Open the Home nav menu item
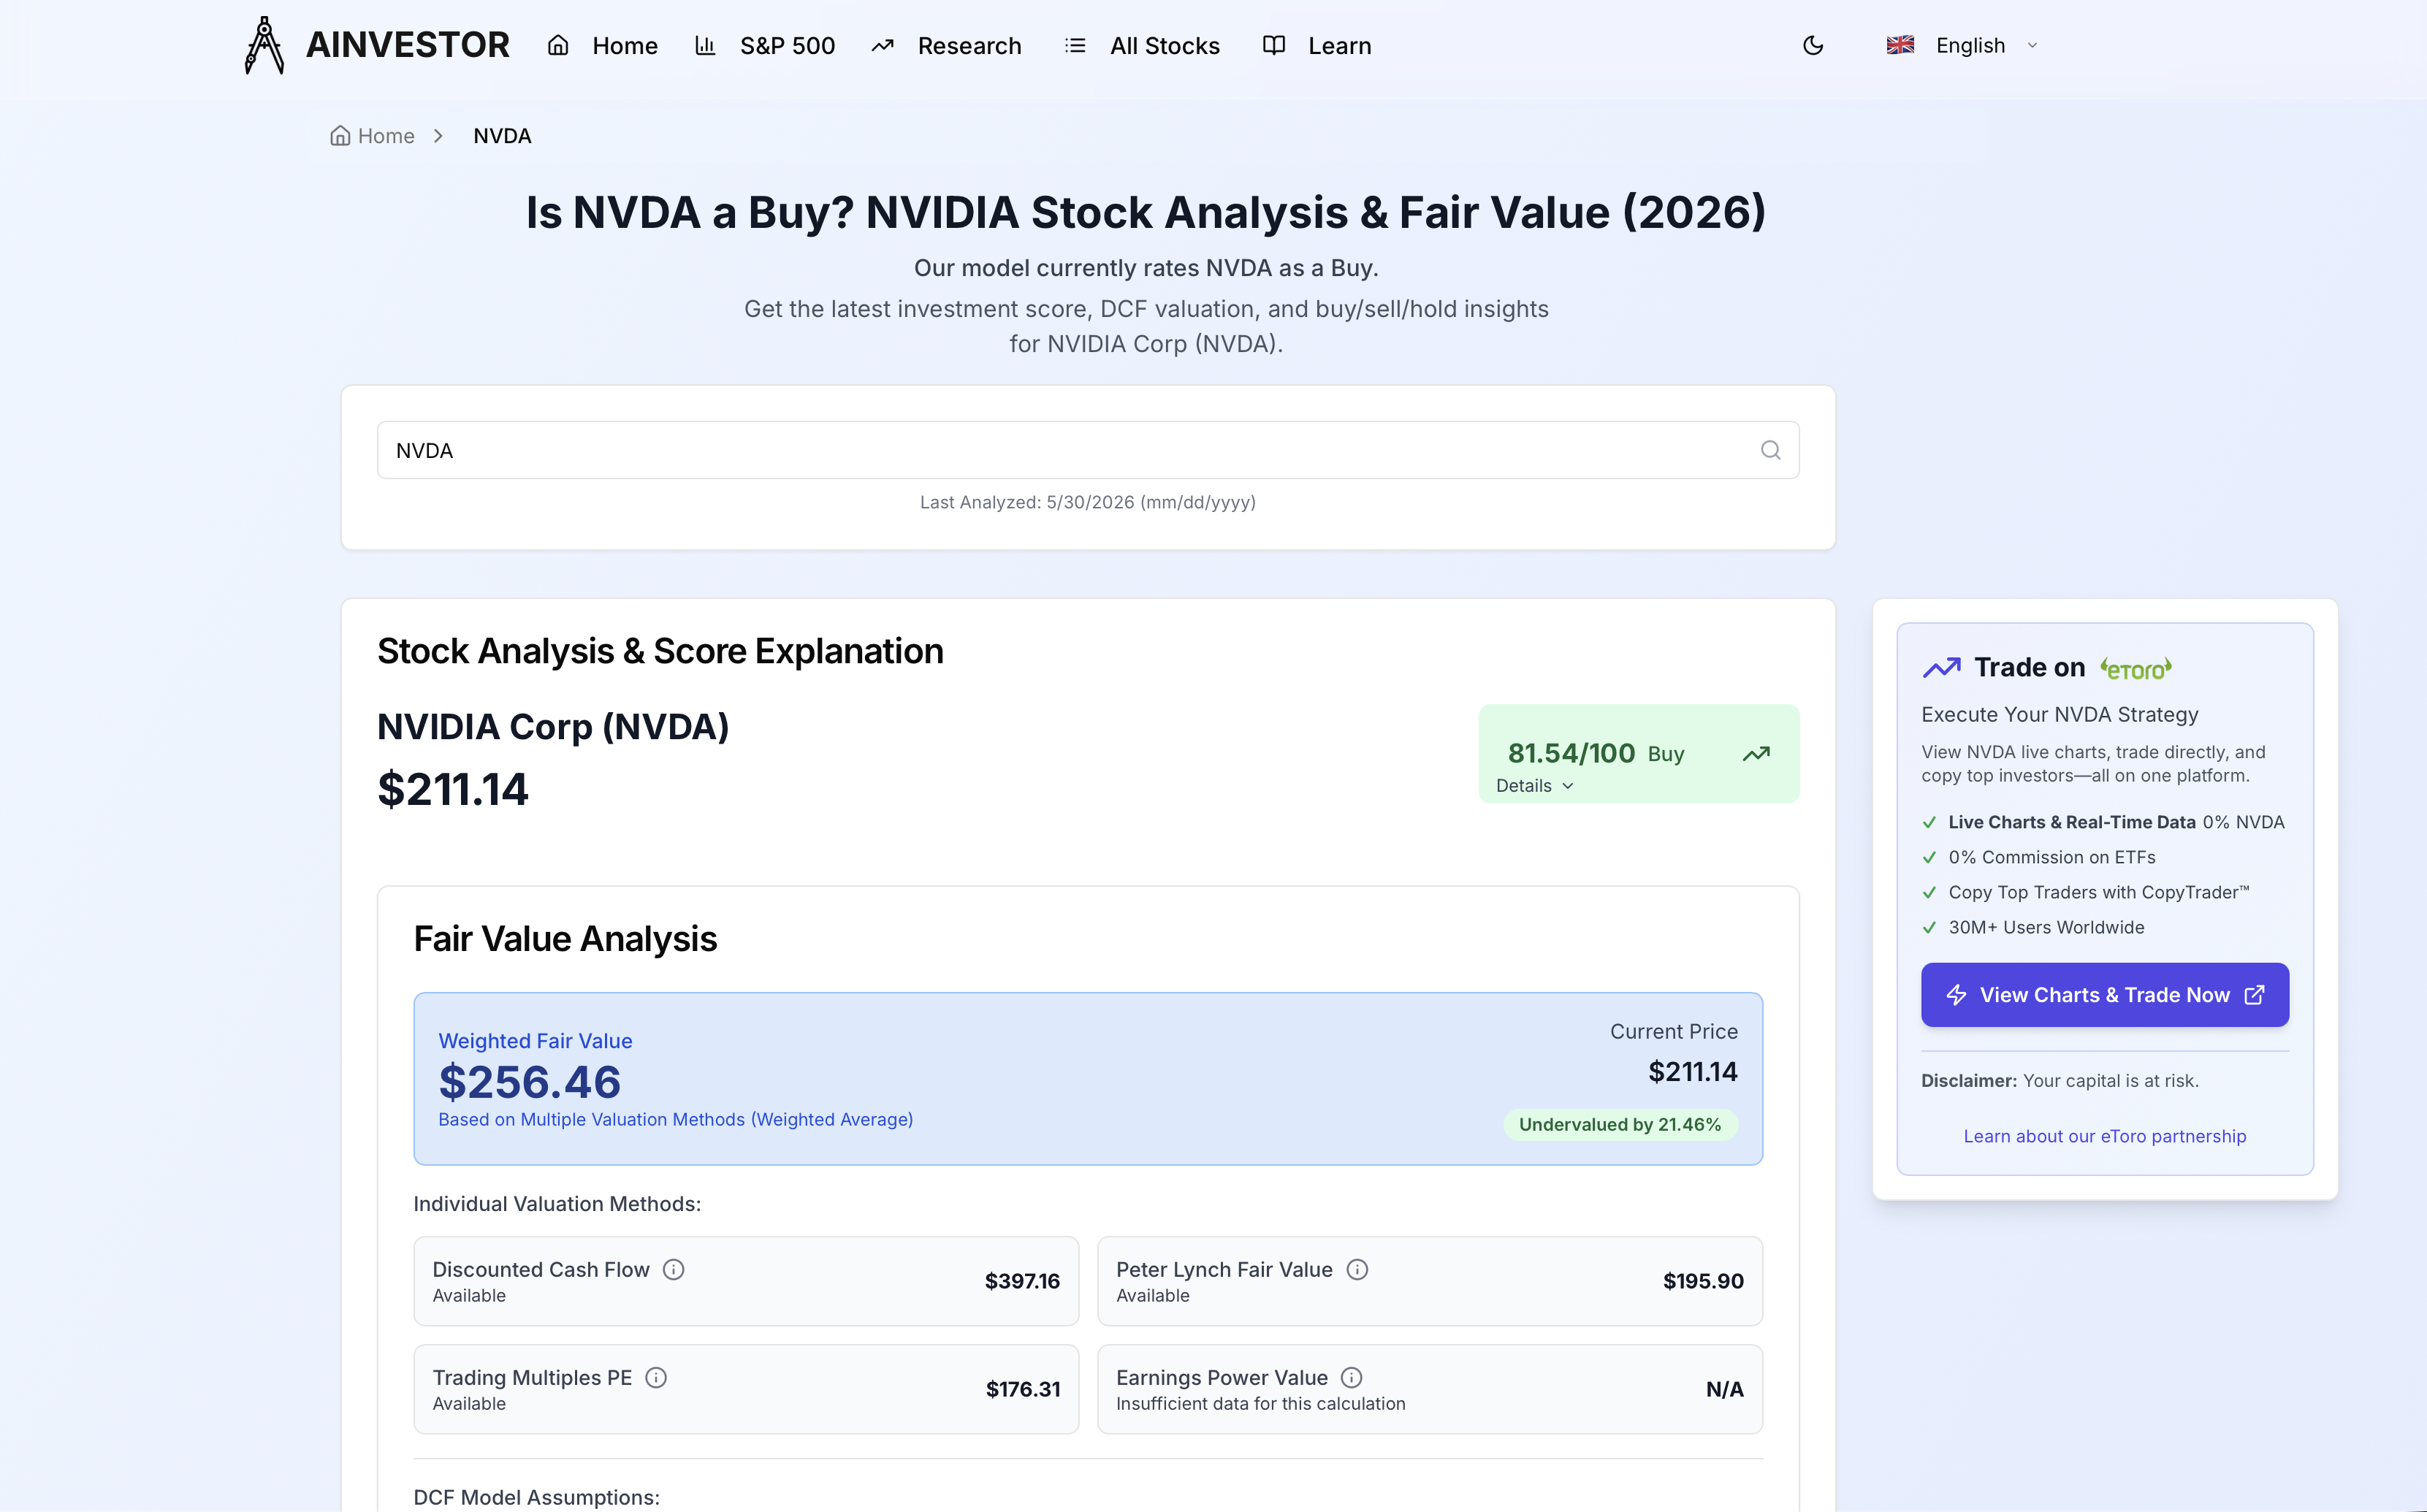 (x=624, y=46)
